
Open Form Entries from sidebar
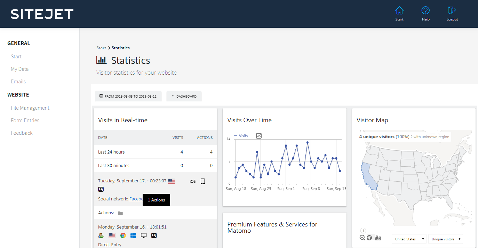pos(25,121)
